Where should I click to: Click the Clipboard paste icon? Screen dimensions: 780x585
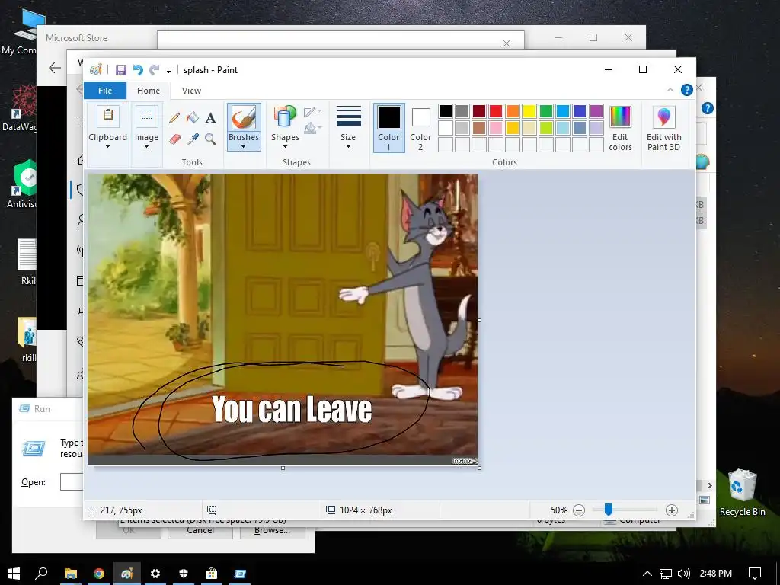coord(108,116)
